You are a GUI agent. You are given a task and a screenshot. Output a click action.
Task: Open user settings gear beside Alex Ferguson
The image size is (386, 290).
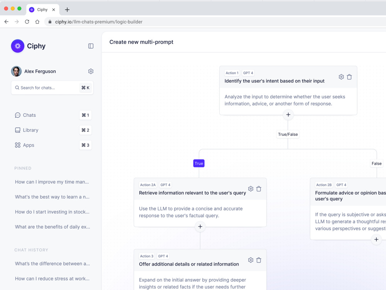tap(91, 71)
